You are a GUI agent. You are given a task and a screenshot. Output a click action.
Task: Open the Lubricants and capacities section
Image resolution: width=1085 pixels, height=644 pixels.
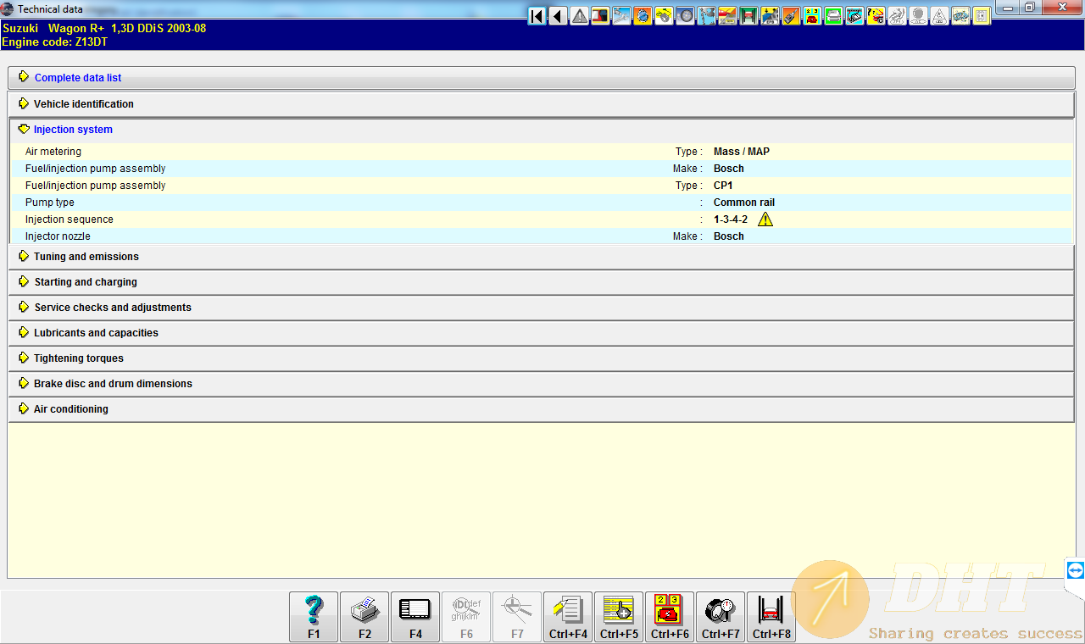pyautogui.click(x=96, y=333)
